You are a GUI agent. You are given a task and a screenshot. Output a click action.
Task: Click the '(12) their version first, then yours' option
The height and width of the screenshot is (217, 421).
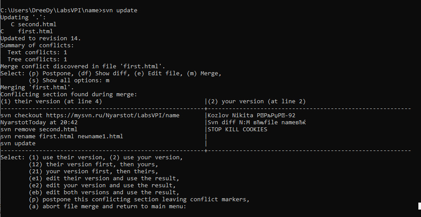[x=93, y=164]
